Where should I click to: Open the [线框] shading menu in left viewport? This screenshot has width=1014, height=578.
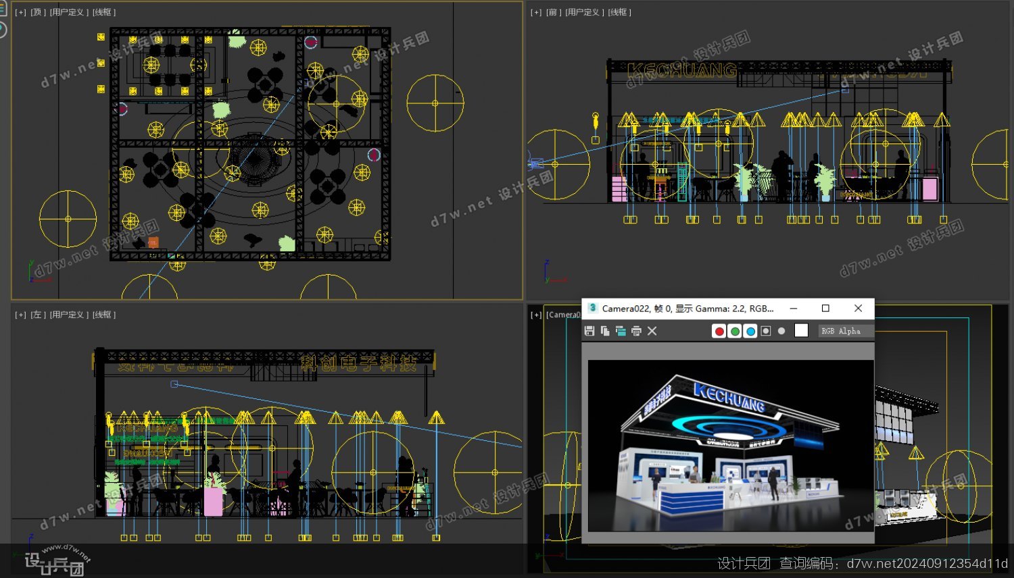pyautogui.click(x=104, y=315)
